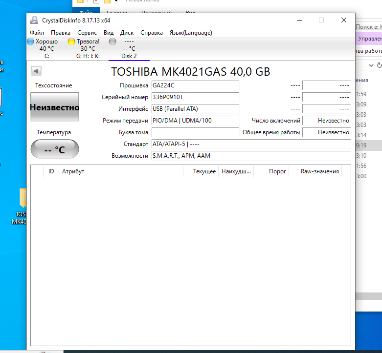The image size is (382, 353).
Task: Click the Прошивка field GA224C
Action: tap(195, 85)
